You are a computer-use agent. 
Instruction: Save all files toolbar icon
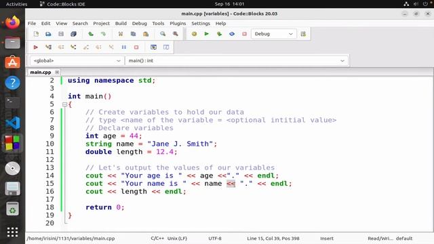pos(73,34)
